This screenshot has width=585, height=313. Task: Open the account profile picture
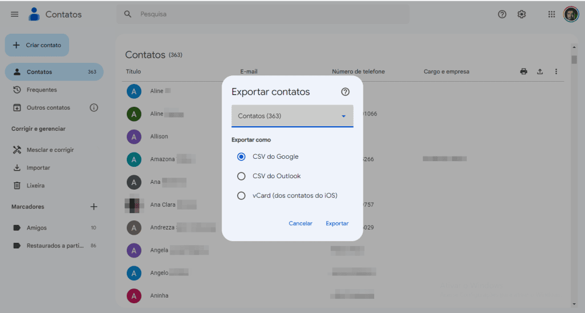point(571,14)
